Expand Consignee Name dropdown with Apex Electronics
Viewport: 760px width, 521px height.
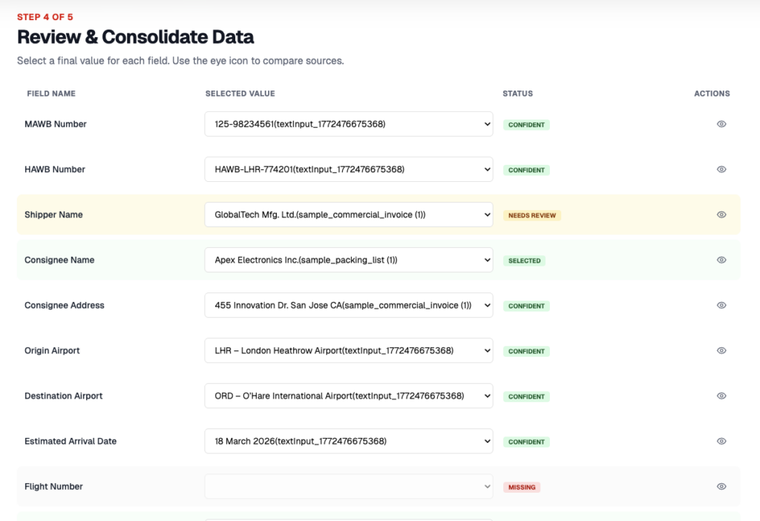(x=348, y=260)
